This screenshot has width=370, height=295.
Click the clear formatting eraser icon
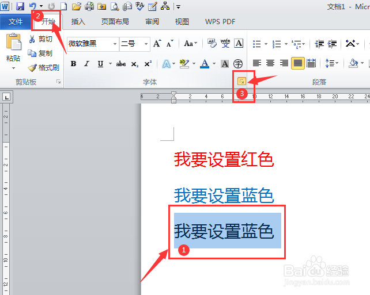212,43
